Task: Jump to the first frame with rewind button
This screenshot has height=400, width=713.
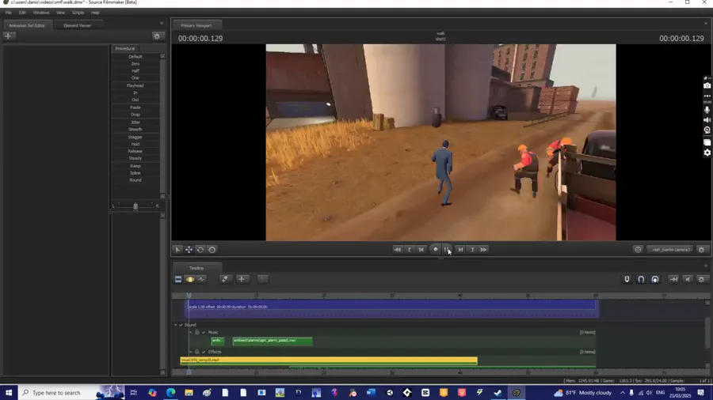Action: click(398, 250)
